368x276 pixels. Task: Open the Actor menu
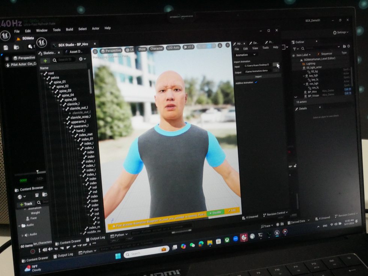tap(95, 28)
